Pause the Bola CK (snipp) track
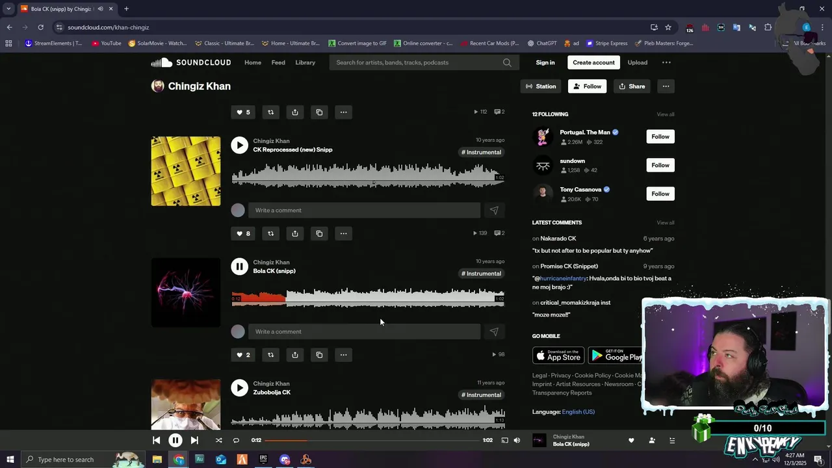832x468 pixels. [x=239, y=266]
